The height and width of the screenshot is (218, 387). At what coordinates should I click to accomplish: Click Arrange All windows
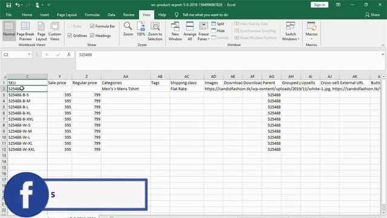(189, 31)
